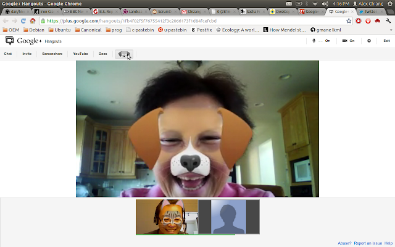Reload the page
This screenshot has width=395, height=247.
click(23, 21)
